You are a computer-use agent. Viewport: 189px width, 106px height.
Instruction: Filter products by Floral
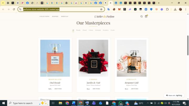pos(85,30)
